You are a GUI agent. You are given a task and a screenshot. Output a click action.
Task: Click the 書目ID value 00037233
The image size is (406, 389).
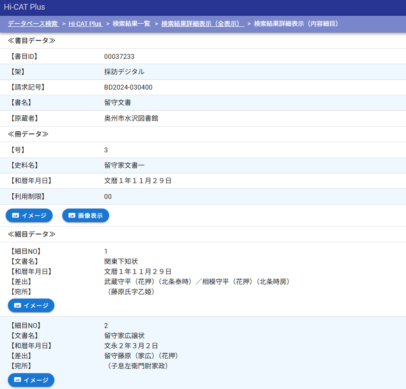(119, 56)
